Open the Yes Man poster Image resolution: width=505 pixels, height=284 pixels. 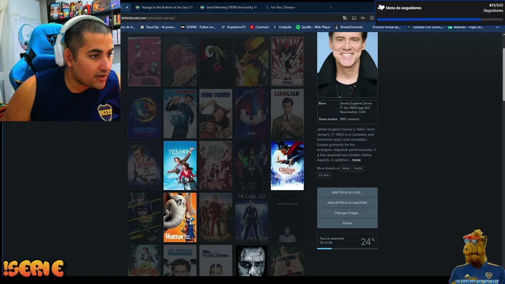coord(180,166)
